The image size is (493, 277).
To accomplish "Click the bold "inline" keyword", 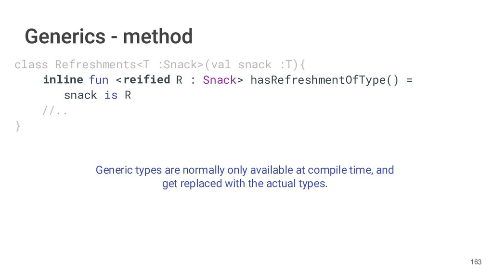I will point(63,79).
